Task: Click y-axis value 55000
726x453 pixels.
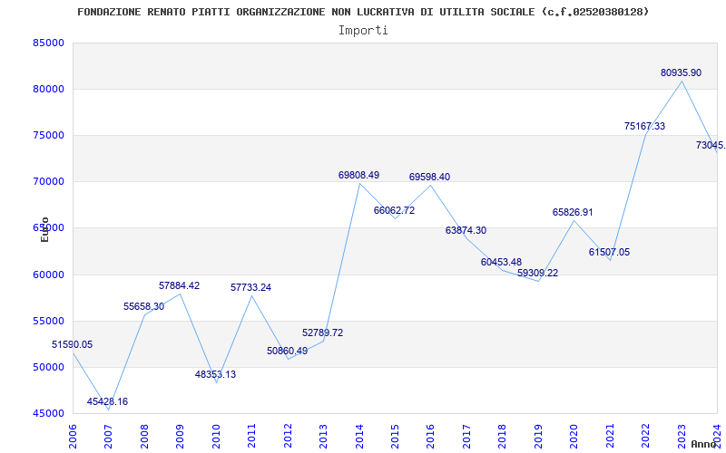Action: [x=48, y=322]
